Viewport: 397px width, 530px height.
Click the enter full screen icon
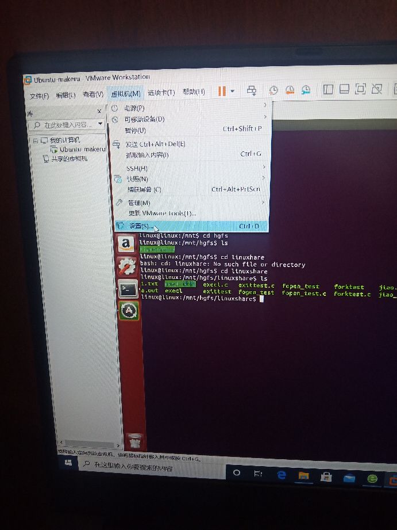360,89
